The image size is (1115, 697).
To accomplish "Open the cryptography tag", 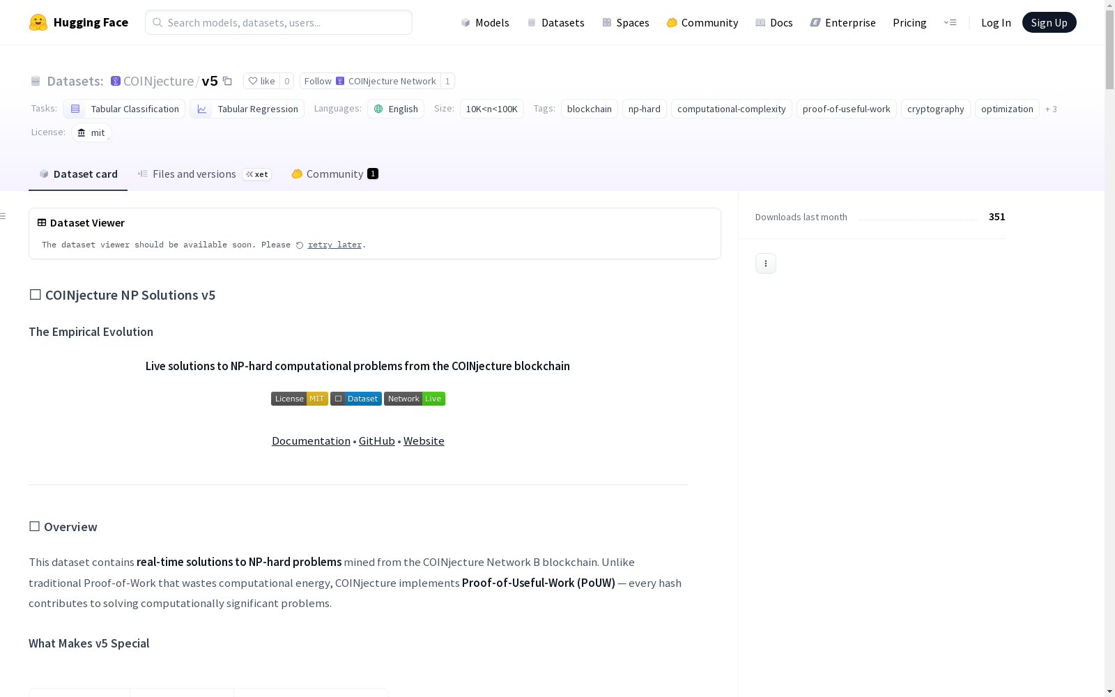I will 936,109.
